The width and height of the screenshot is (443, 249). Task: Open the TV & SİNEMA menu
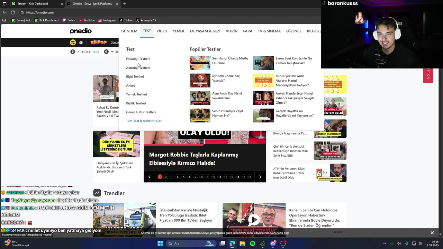(269, 31)
